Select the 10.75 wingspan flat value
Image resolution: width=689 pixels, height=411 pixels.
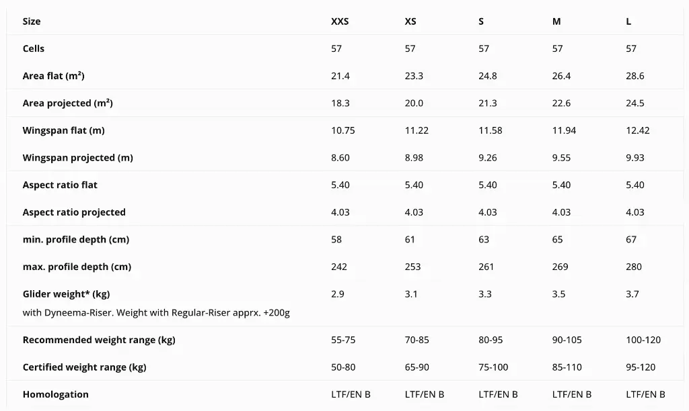tap(343, 130)
